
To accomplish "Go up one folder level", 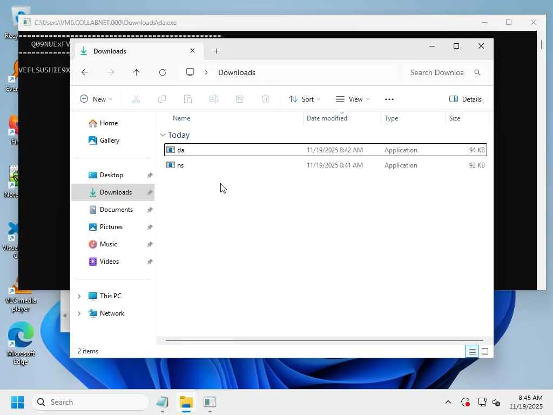I will [137, 72].
